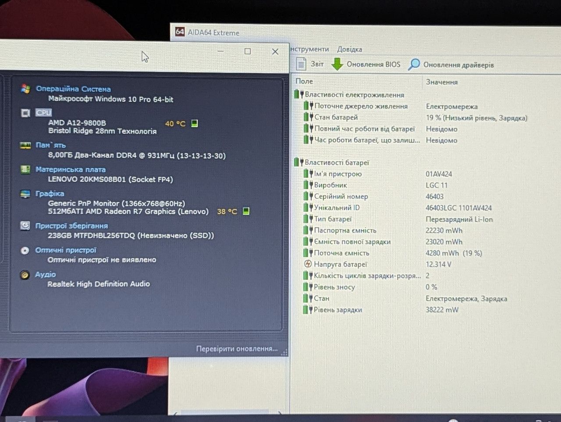Sort by the Поле column header
This screenshot has height=422, width=561.
(x=304, y=81)
